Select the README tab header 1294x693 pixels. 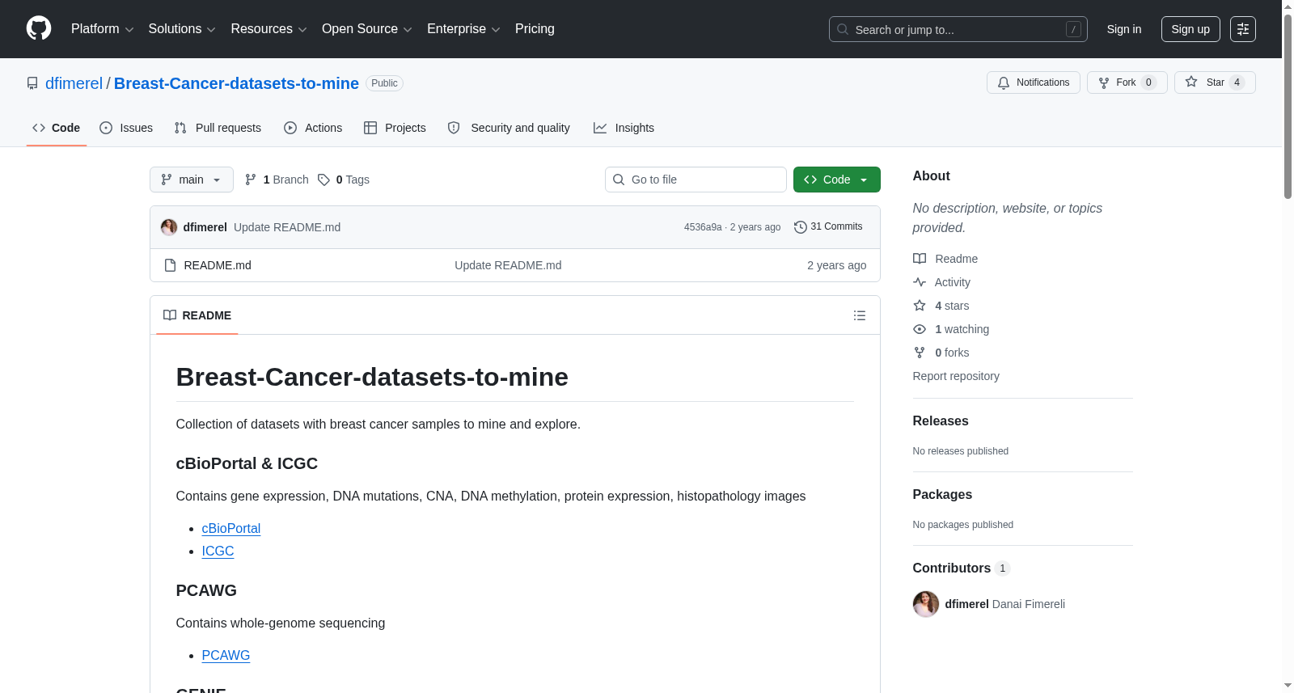pos(197,315)
